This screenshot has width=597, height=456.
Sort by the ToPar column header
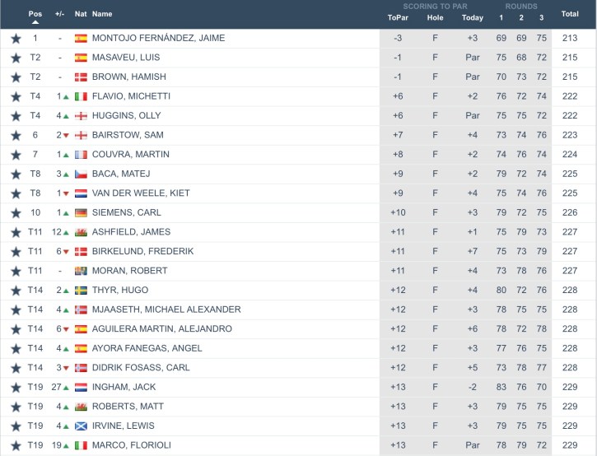click(x=397, y=17)
